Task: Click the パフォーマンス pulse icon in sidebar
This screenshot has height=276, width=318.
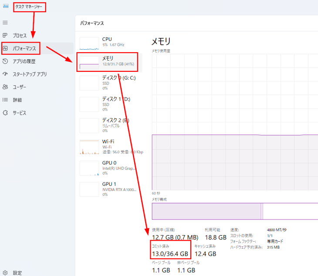Action: click(x=5, y=48)
